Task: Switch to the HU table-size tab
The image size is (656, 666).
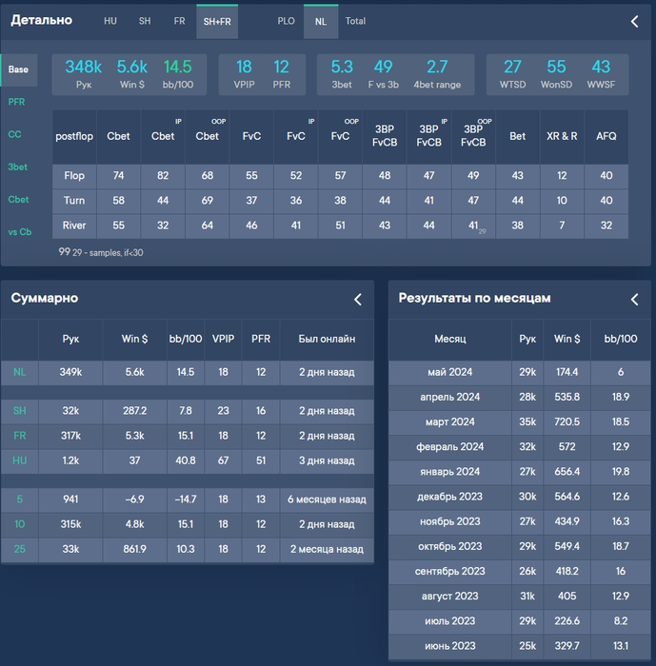Action: pos(110,21)
